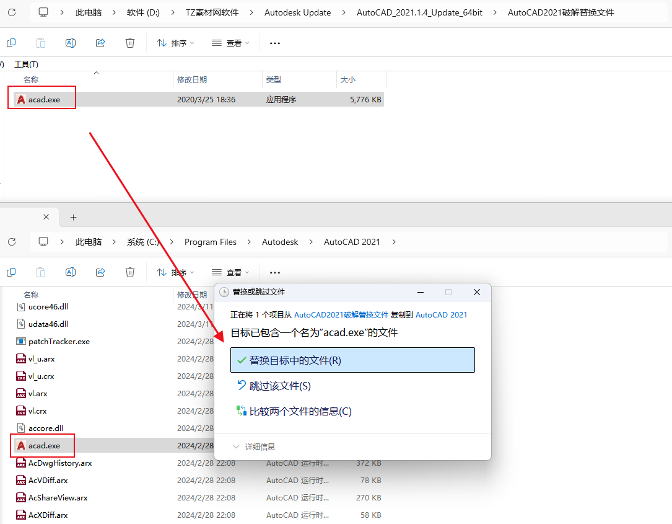Viewport: 672px width, 524px height.
Task: Open 排序 sort dropdown in upper window
Action: click(175, 43)
